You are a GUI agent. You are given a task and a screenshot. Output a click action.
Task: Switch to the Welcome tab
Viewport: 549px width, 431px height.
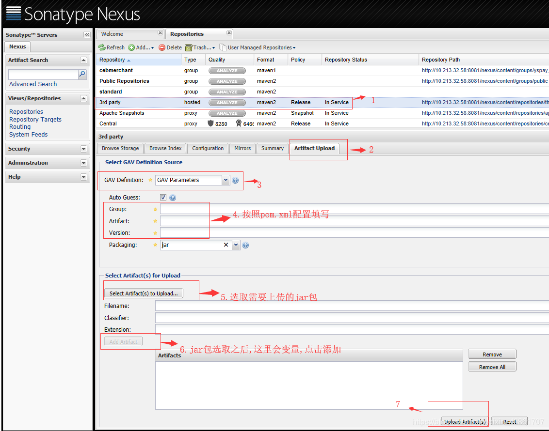[112, 34]
